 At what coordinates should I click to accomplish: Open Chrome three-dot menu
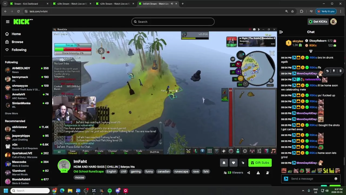pyautogui.click(x=341, y=11)
